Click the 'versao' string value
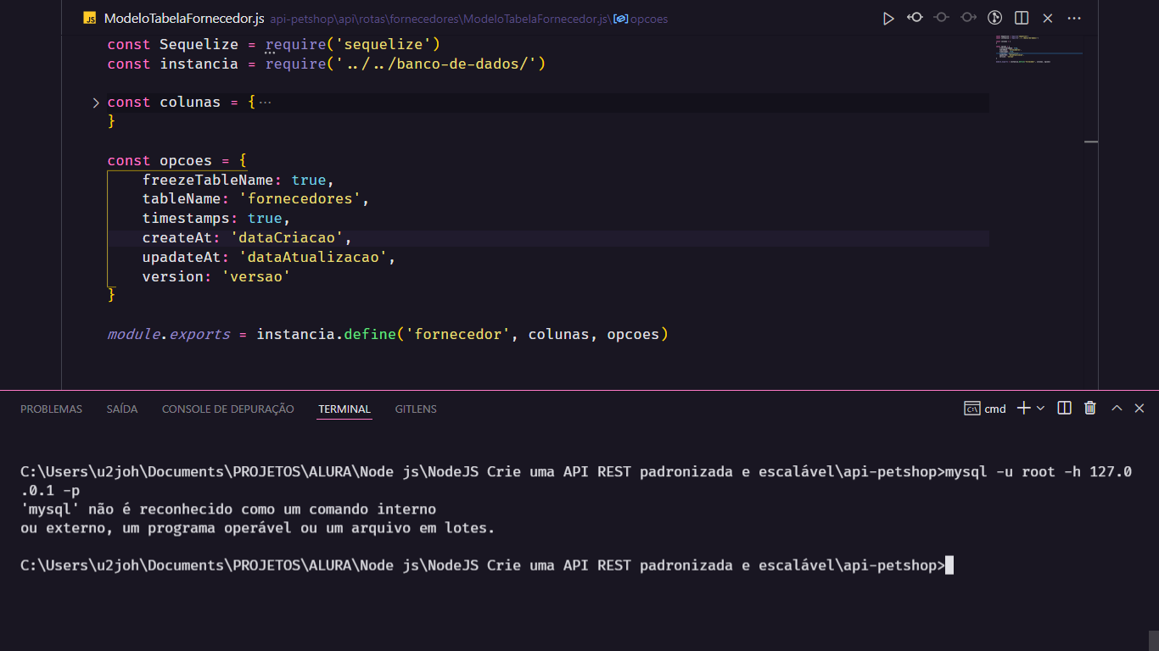The height and width of the screenshot is (651, 1159). [256, 276]
